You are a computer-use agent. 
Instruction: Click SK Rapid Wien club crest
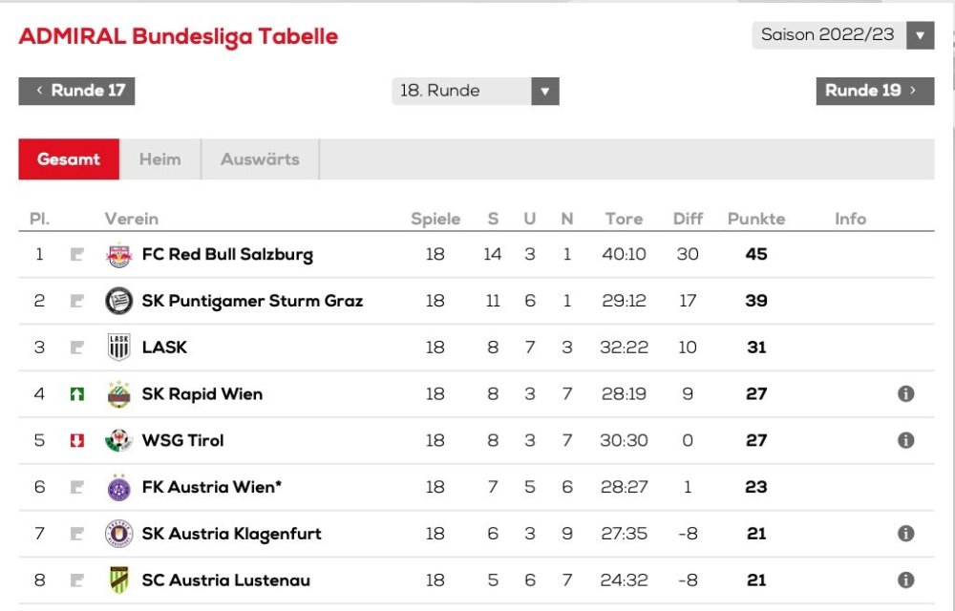[x=118, y=394]
